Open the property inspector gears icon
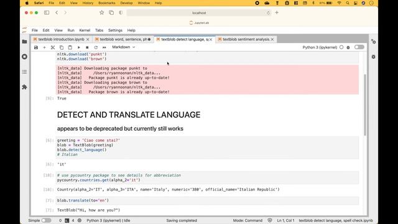The height and width of the screenshot is (224, 398). (373, 42)
